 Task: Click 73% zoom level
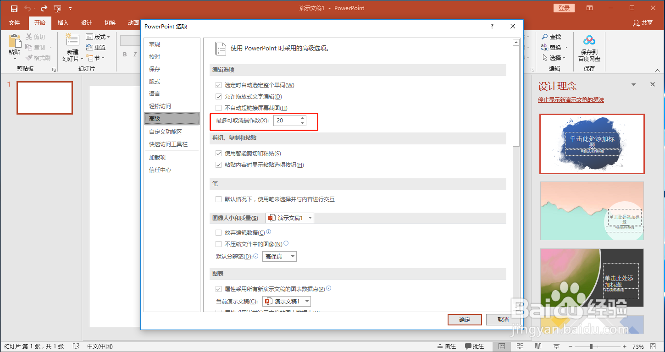click(x=638, y=346)
